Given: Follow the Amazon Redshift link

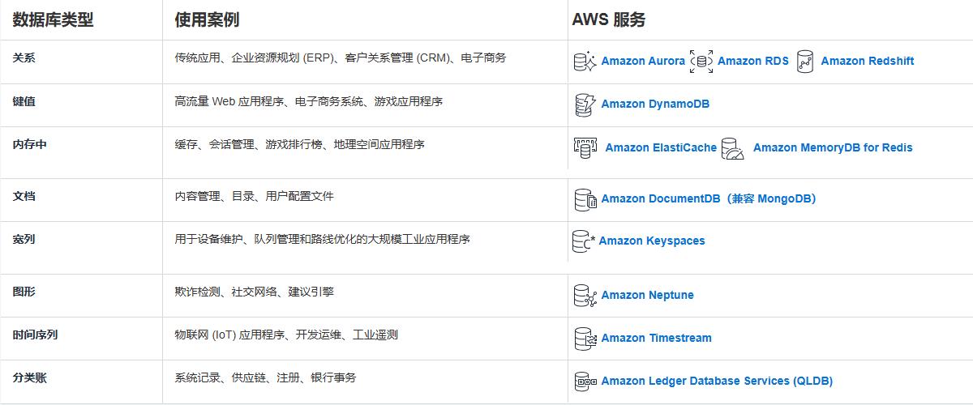Looking at the screenshot, I should [x=867, y=62].
